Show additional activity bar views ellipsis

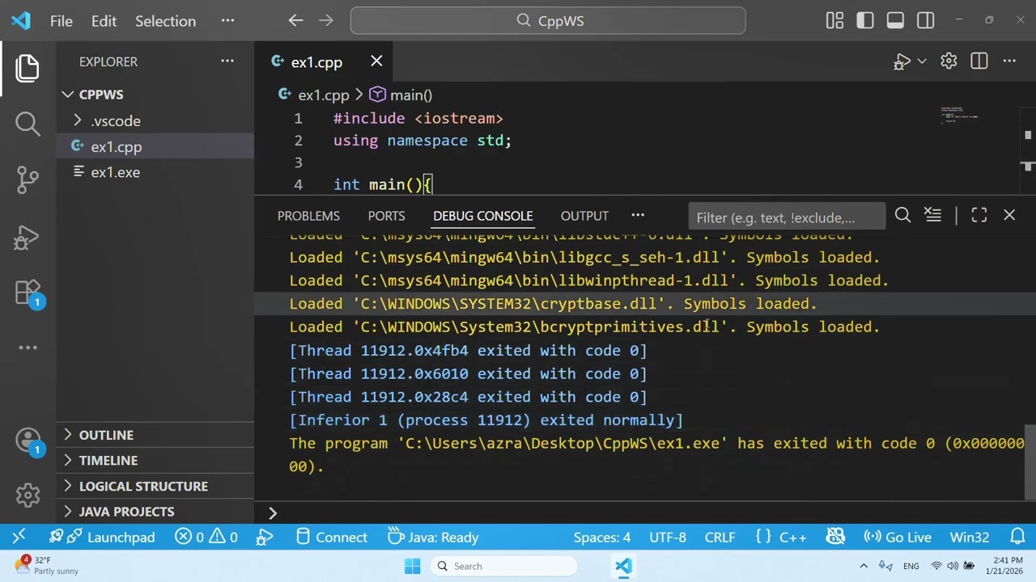[x=28, y=348]
